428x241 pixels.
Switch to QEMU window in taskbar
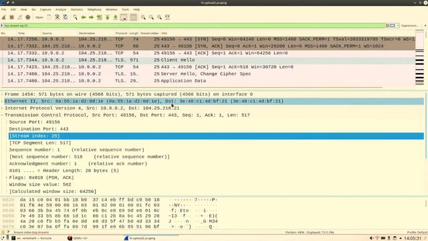78,238
